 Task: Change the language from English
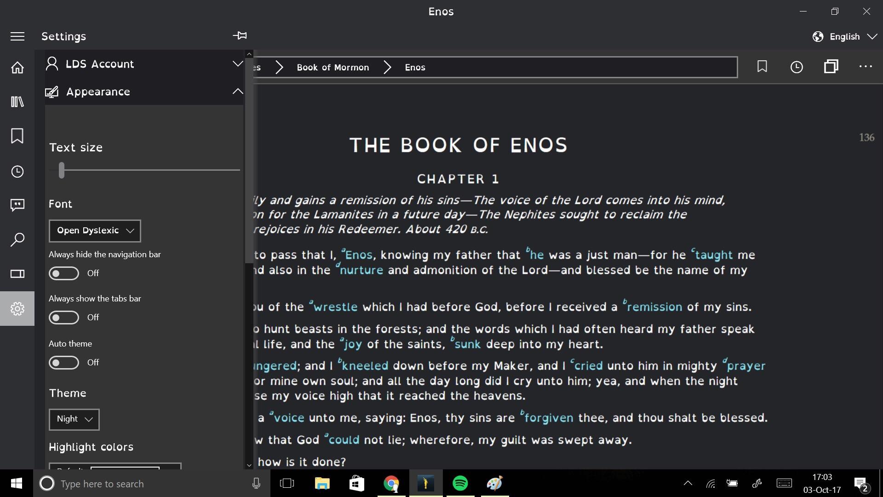tap(844, 36)
